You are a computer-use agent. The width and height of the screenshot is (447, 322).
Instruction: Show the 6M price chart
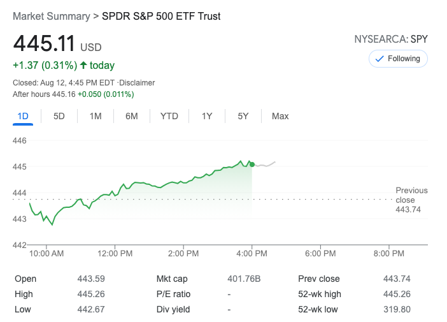click(132, 116)
